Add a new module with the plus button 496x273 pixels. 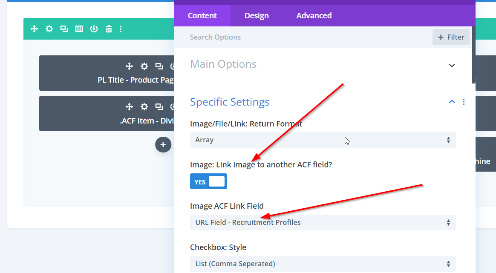(163, 145)
